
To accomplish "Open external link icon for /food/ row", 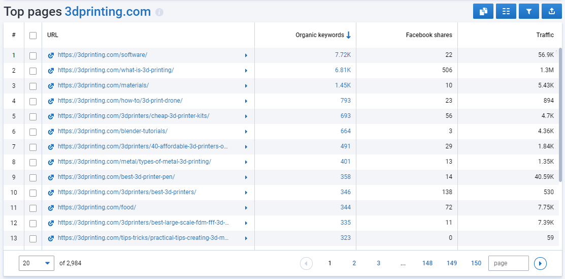I will click(51, 207).
